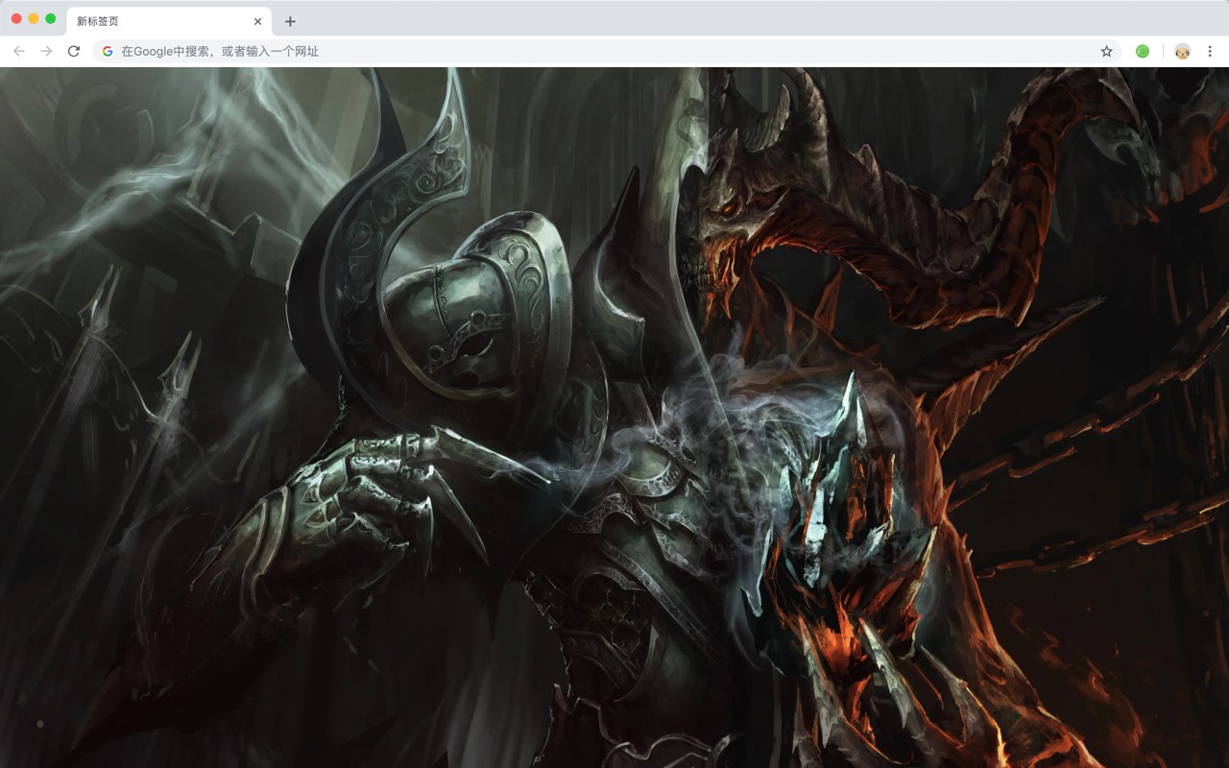This screenshot has width=1229, height=768.
Task: Go forward to the next page
Action: click(x=46, y=51)
